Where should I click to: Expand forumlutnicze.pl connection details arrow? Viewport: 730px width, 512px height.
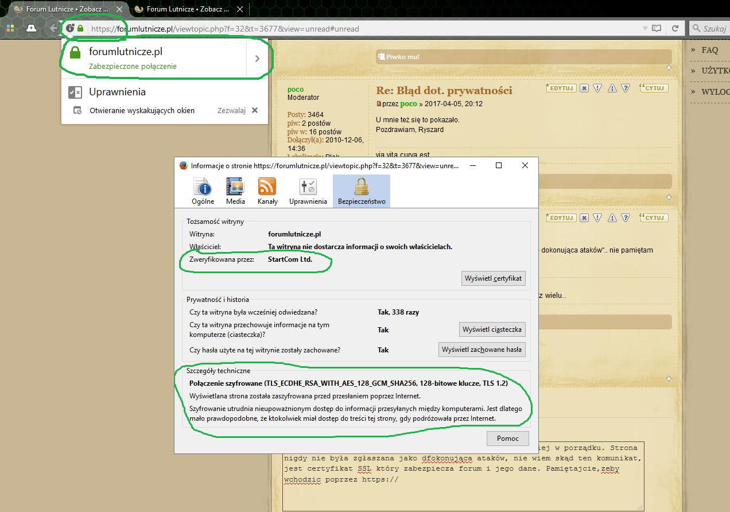(257, 58)
